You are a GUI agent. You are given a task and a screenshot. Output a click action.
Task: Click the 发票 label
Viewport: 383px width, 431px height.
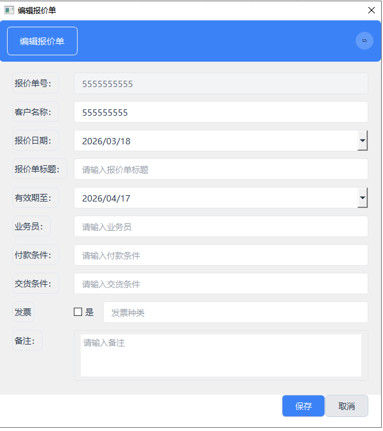[23, 312]
